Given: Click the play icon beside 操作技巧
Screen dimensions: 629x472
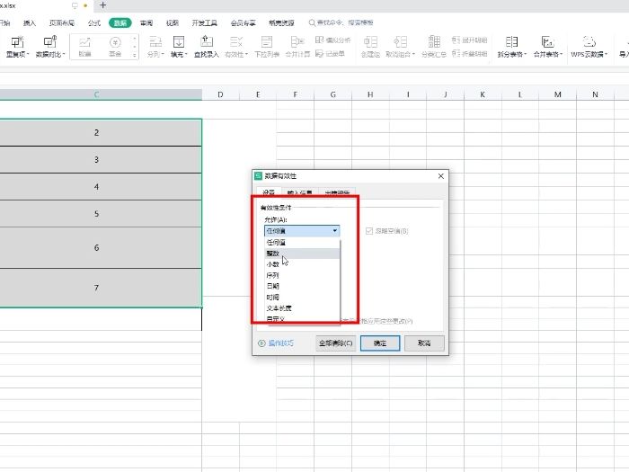Looking at the screenshot, I should tap(261, 343).
